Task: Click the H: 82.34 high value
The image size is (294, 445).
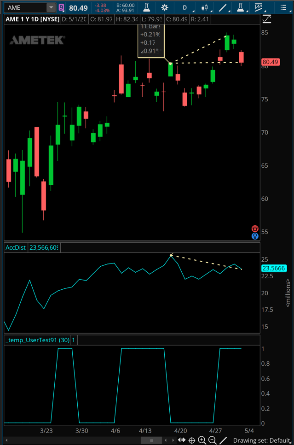Action: 127,19
